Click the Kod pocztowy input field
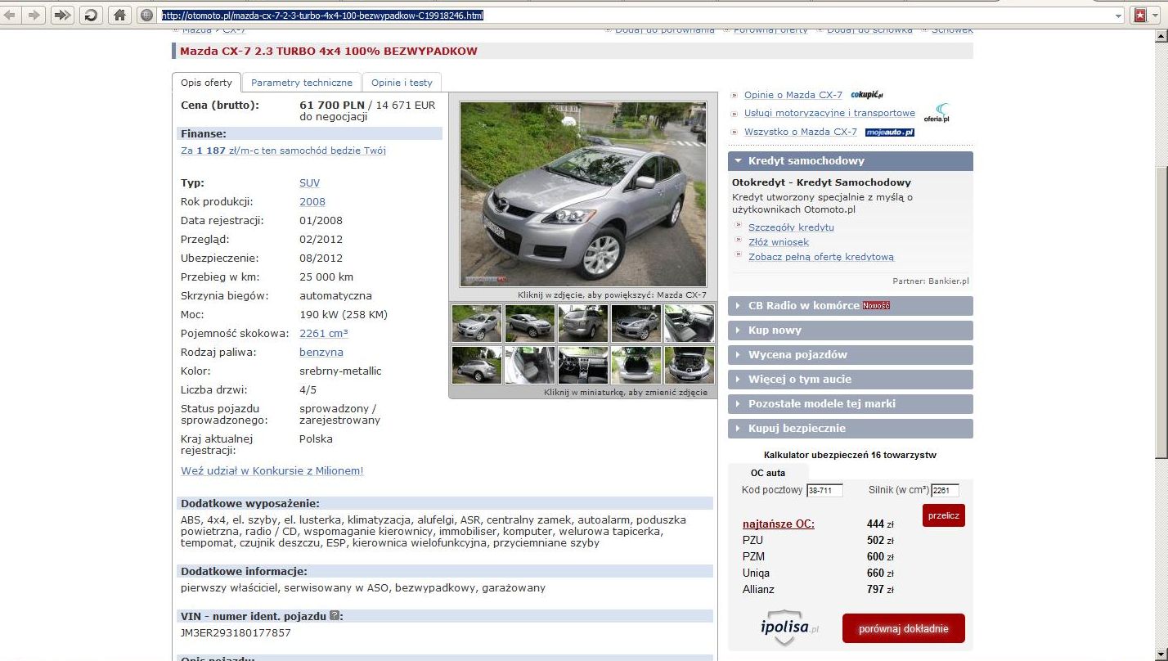This screenshot has height=661, width=1168. [x=824, y=491]
